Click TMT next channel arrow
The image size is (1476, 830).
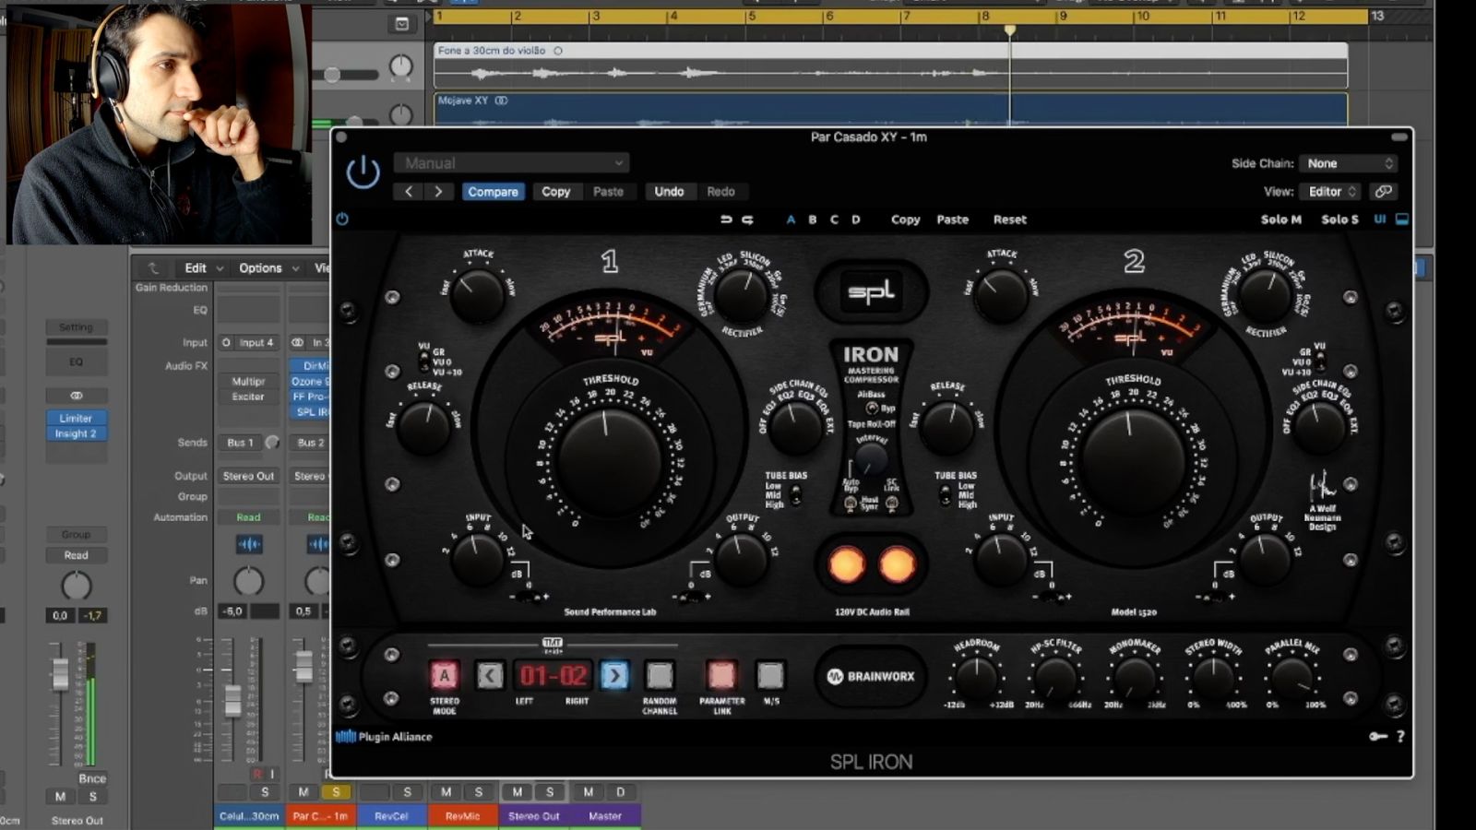click(614, 676)
